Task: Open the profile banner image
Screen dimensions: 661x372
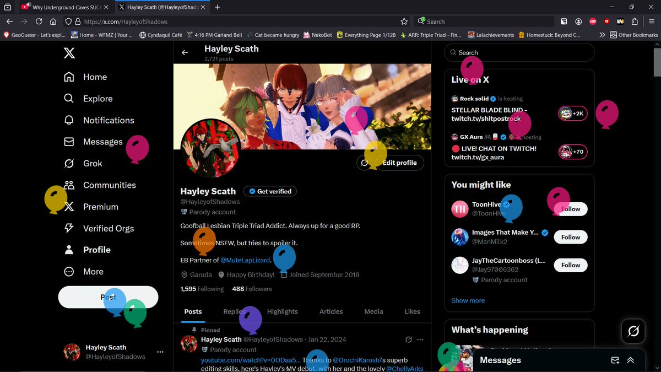Action: click(302, 106)
